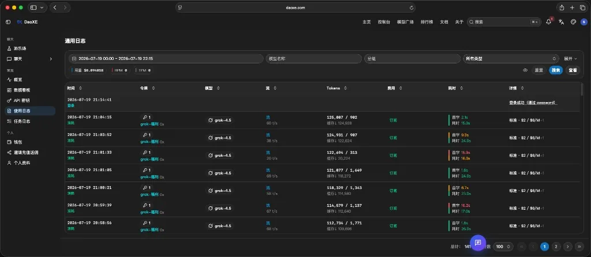This screenshot has height=257, width=591.
Task: Open 关于 in top navigation
Action: 459,22
